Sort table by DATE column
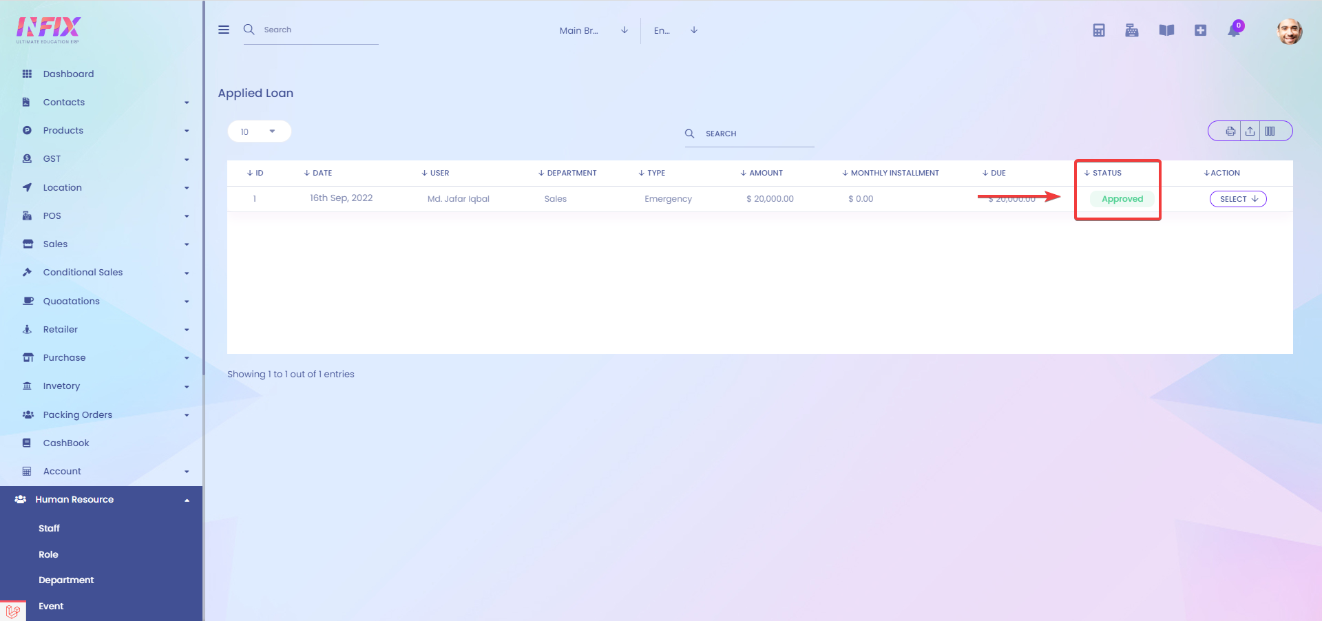This screenshot has width=1322, height=621. click(317, 173)
